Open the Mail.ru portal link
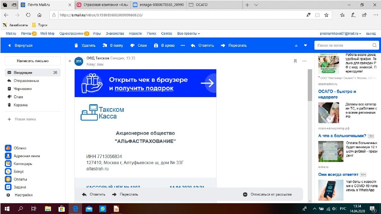Screen dimensions: 381x214 (x=11, y=33)
